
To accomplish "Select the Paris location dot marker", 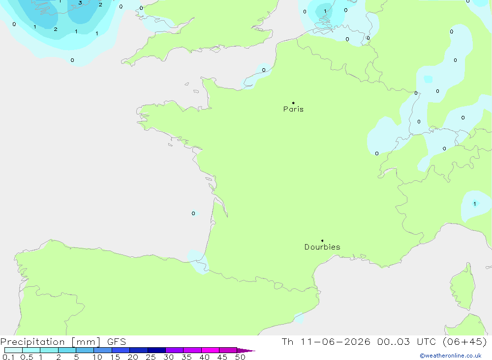I will click(x=293, y=103).
